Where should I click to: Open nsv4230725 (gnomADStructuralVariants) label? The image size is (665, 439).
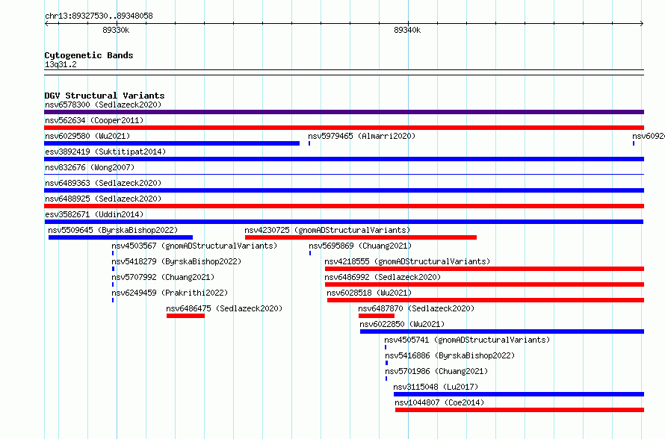(327, 230)
